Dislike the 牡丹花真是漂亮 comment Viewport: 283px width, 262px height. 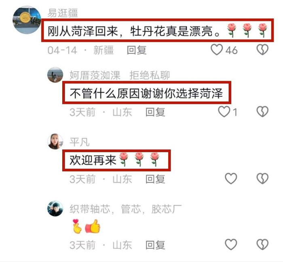[x=262, y=50]
